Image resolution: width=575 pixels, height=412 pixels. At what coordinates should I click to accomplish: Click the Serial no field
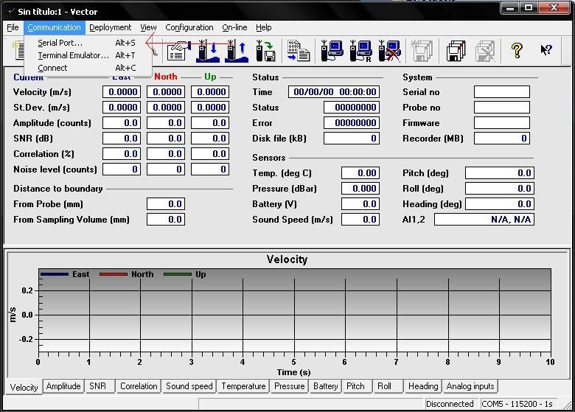[x=502, y=91]
